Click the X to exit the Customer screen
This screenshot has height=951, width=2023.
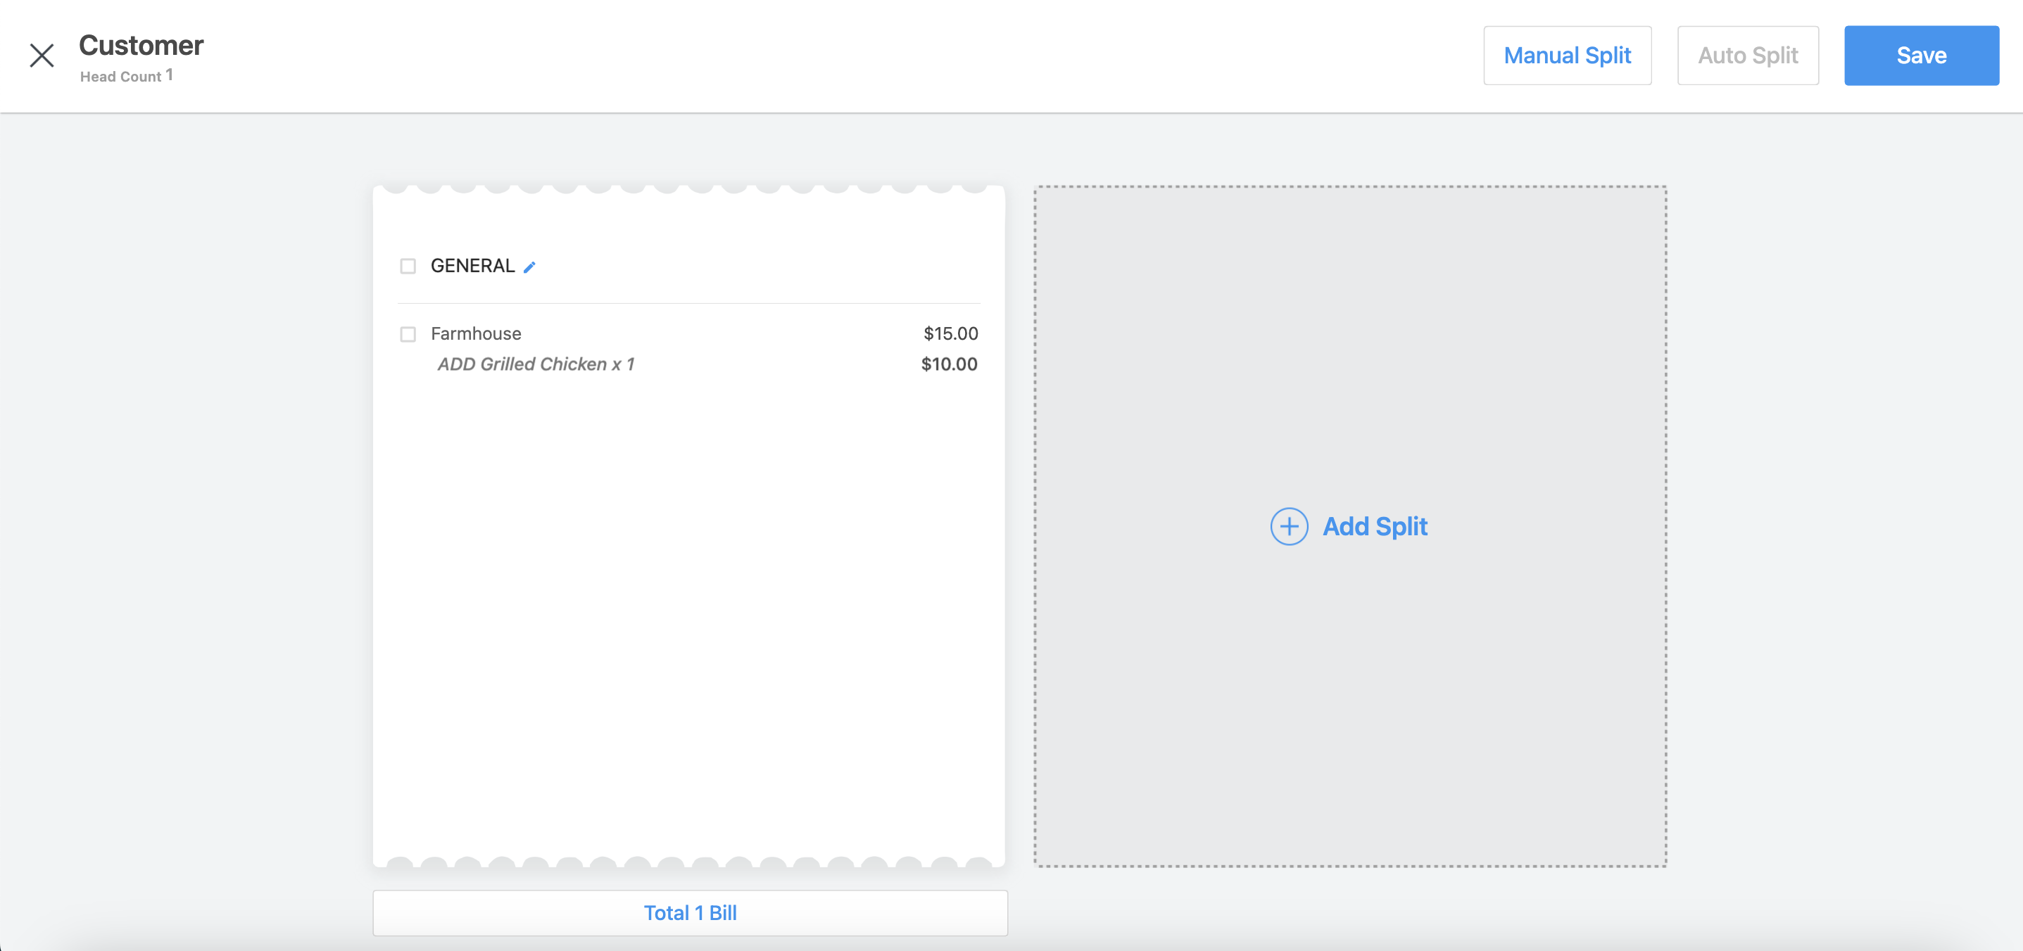point(42,55)
